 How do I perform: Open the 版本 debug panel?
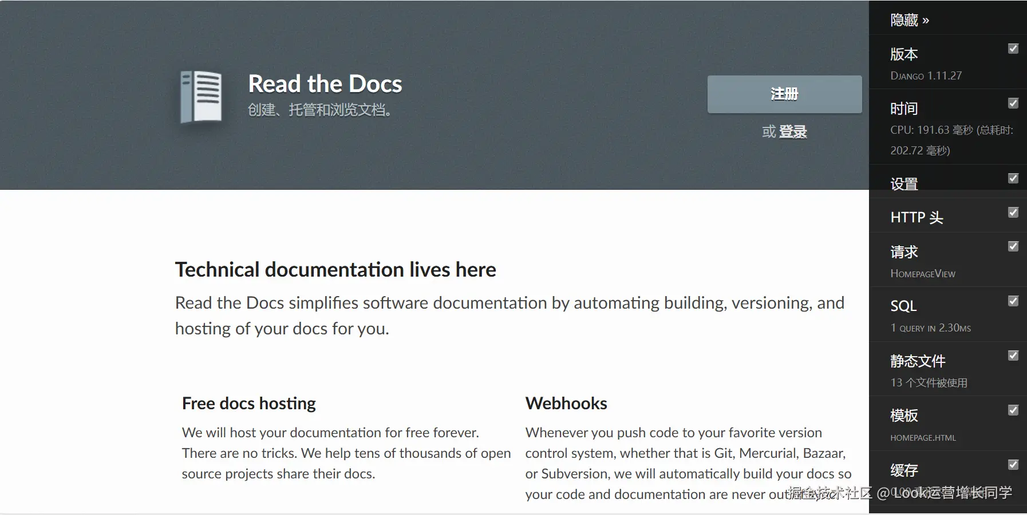[904, 54]
